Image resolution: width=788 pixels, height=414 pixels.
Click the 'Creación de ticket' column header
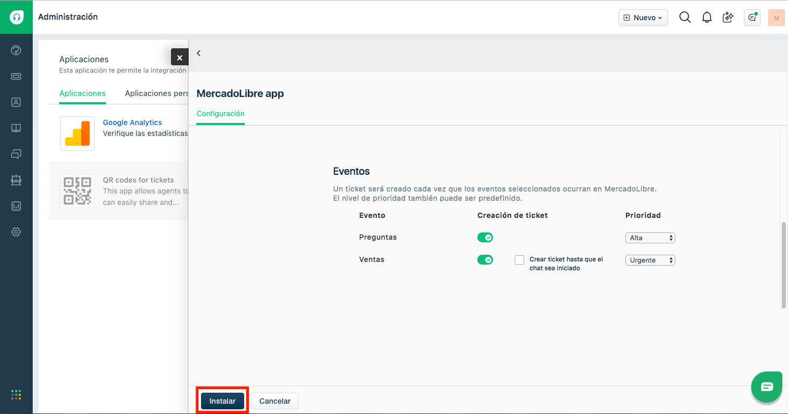513,215
